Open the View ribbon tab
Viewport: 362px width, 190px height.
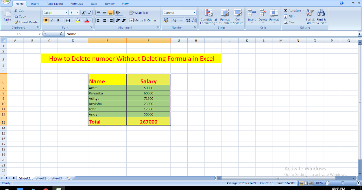(x=125, y=4)
